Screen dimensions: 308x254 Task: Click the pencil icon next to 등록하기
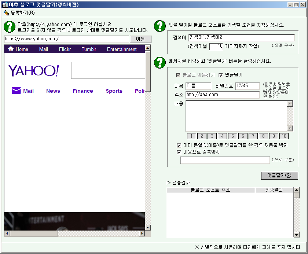(x=6, y=13)
